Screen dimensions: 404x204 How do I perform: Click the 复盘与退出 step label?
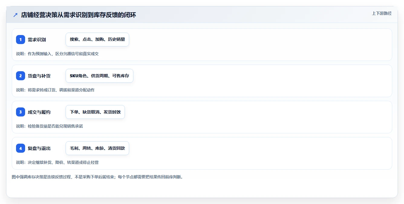39,148
